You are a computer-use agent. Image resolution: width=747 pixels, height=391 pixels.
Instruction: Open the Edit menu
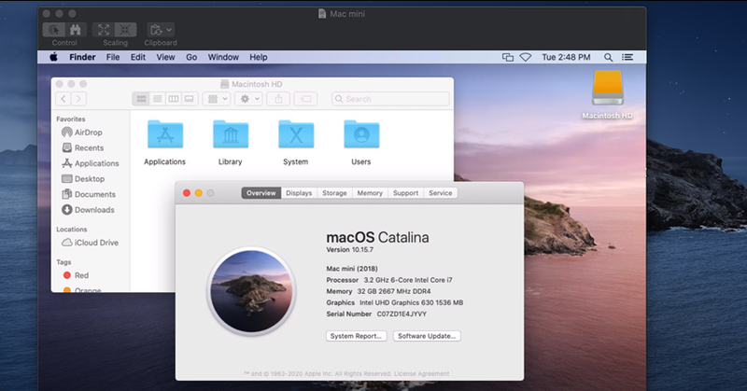[138, 57]
